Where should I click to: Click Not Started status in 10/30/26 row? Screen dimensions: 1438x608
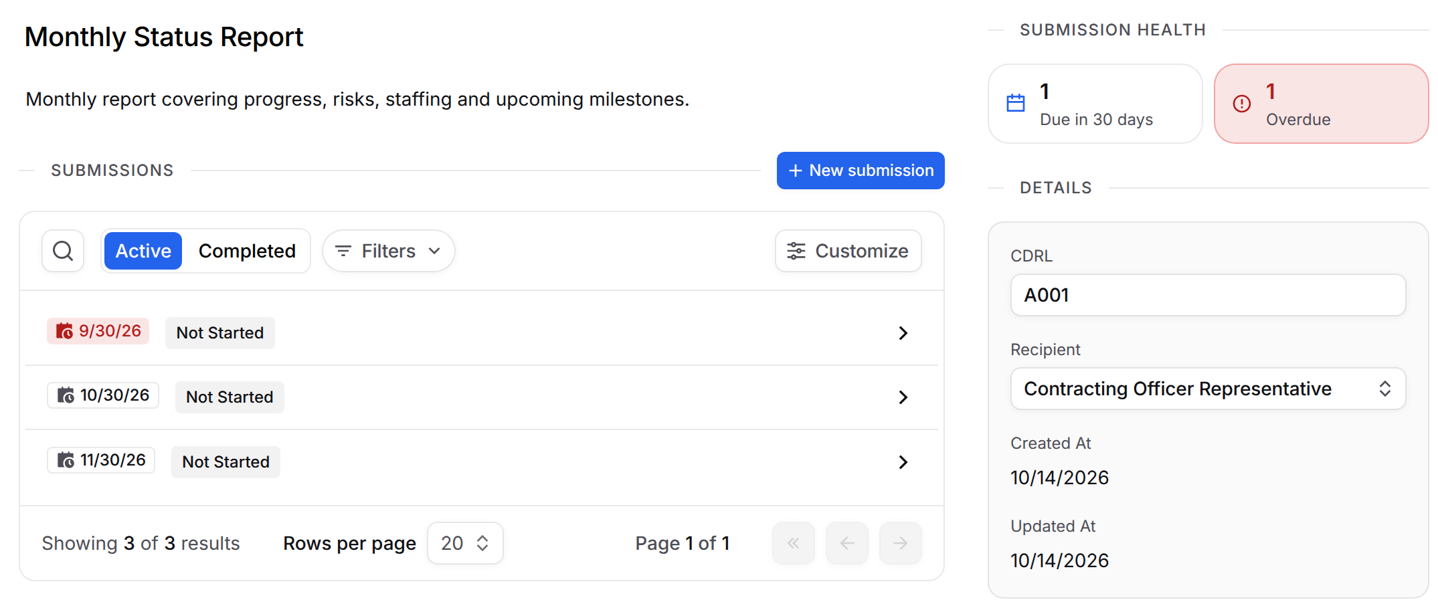pyautogui.click(x=230, y=397)
